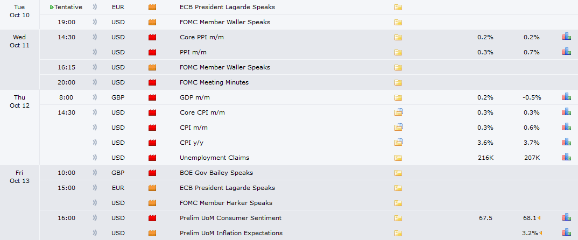The width and height of the screenshot is (578, 240).
Task: Open detail folder for Core CPI m/m
Action: point(398,112)
